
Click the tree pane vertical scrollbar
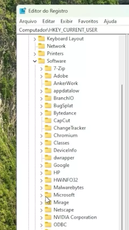point(122,132)
